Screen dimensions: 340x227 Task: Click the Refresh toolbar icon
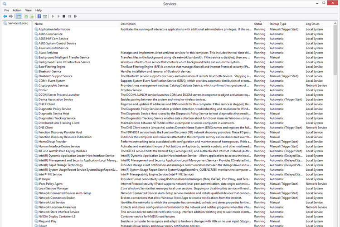[x=26, y=16]
